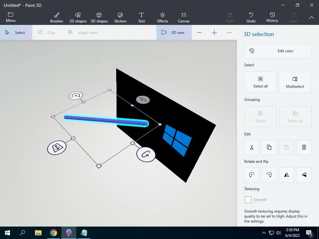Screen dimensions: 319x239
Task: Click the Undo button
Action: pyautogui.click(x=251, y=17)
